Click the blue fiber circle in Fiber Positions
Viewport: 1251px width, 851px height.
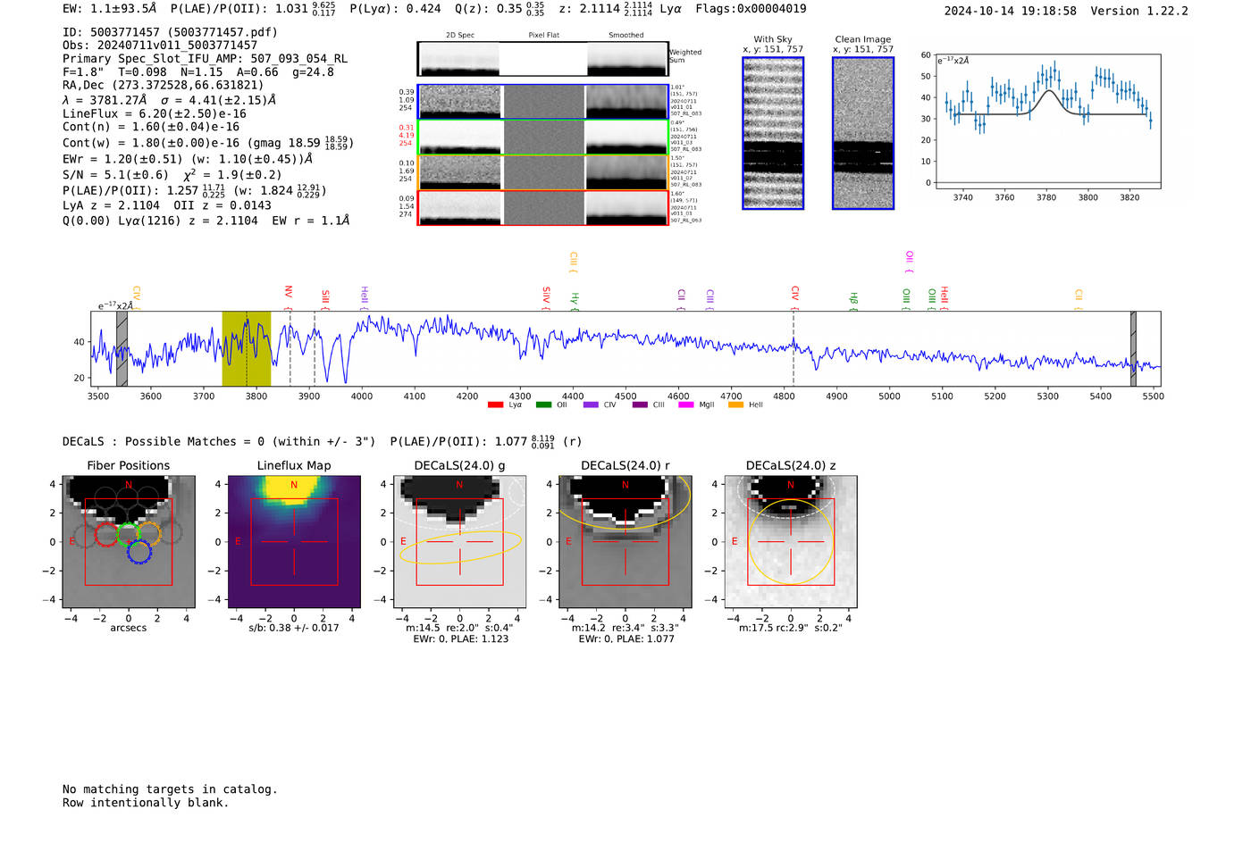(x=139, y=552)
